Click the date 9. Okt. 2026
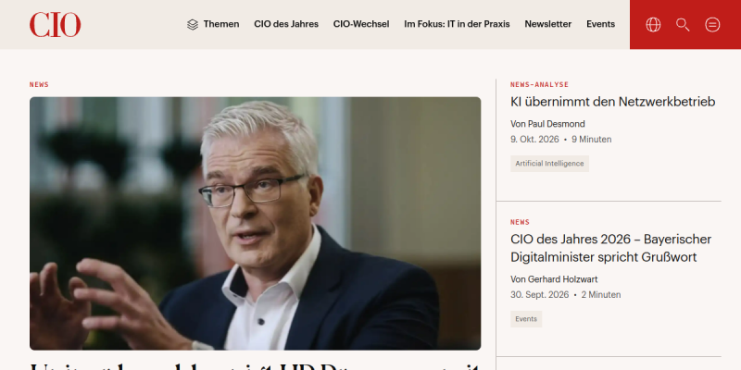 (534, 140)
